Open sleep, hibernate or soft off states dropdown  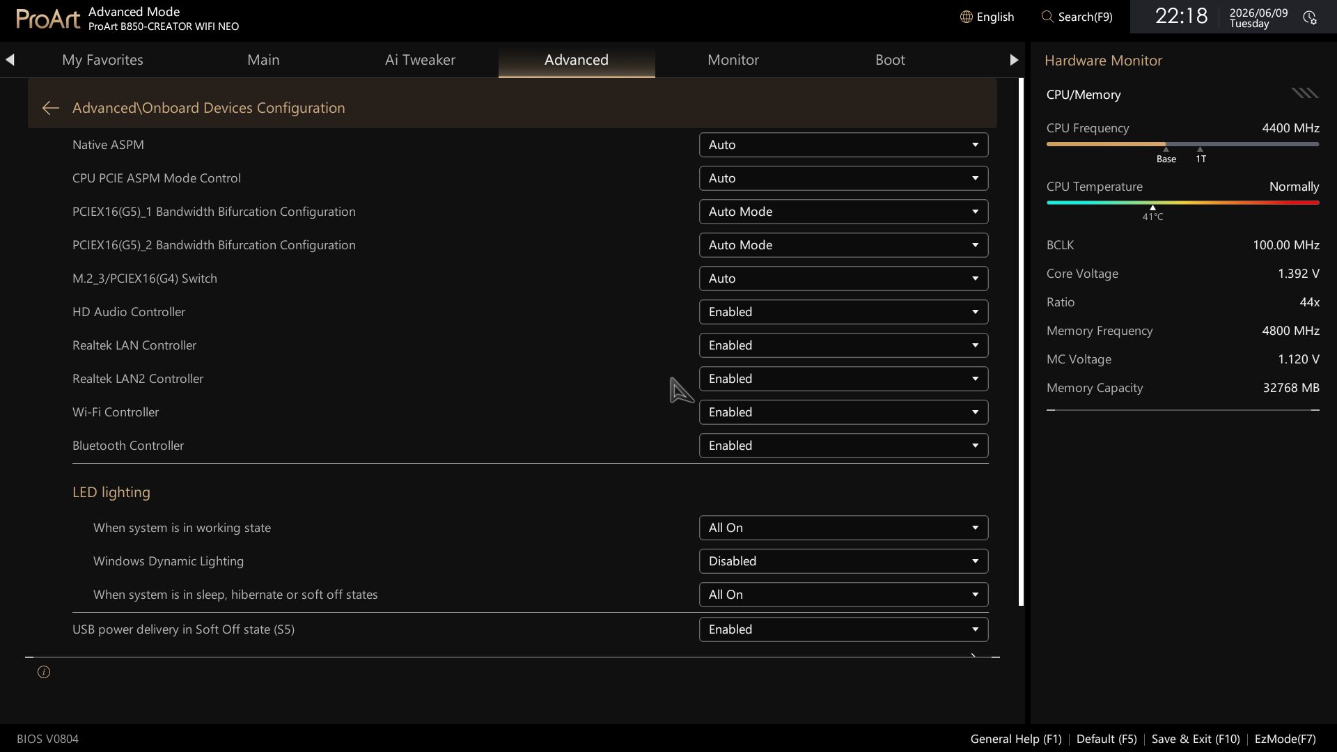pos(843,595)
